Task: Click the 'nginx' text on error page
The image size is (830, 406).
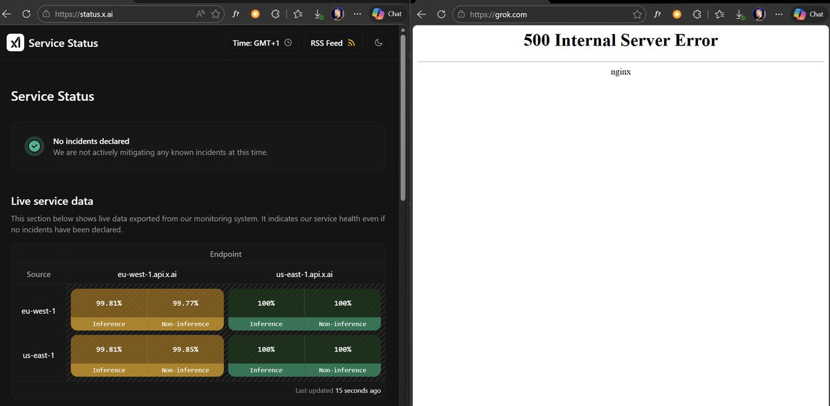Action: point(620,72)
